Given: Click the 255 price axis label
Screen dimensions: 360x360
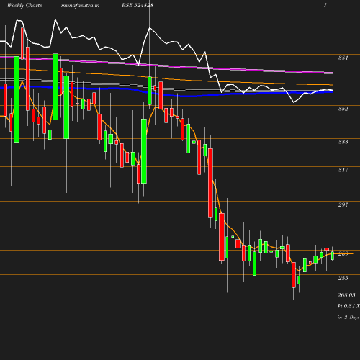Looking at the screenshot, I should click(343, 278).
